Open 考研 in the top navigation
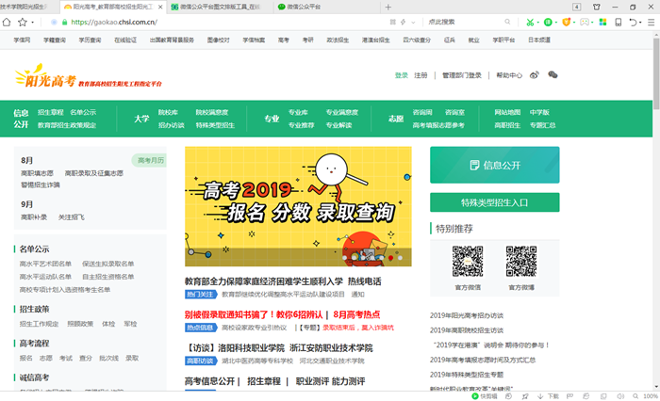The height and width of the screenshot is (401, 660). tap(307, 40)
